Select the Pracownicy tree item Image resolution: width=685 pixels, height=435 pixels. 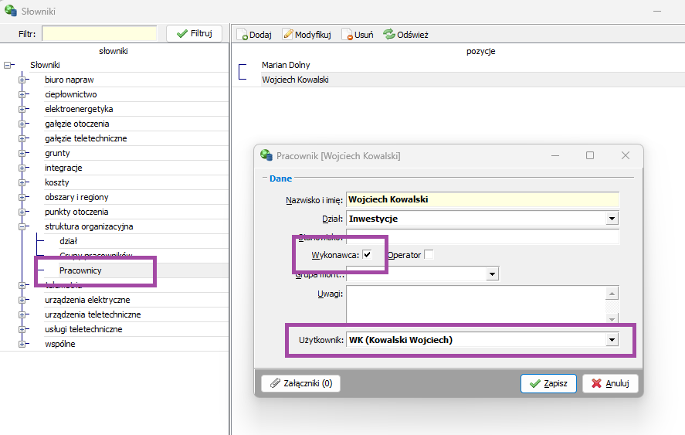pos(80,270)
